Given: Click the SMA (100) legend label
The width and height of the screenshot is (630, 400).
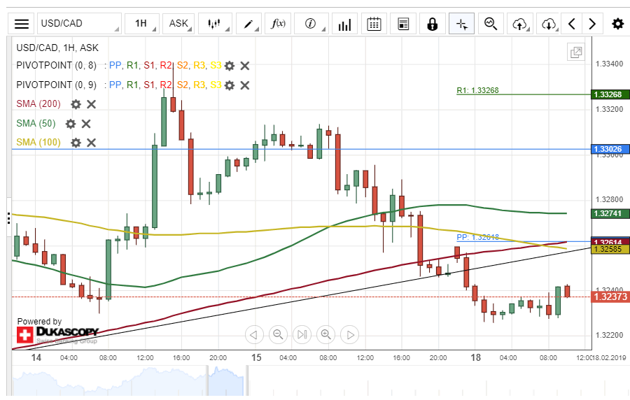Looking at the screenshot, I should pyautogui.click(x=38, y=142).
